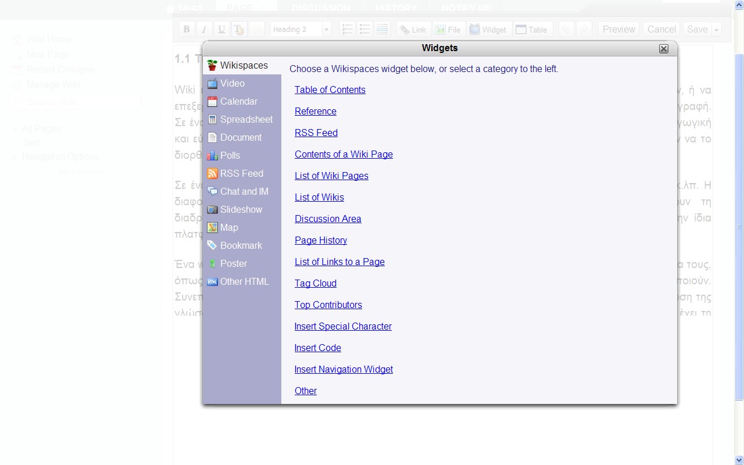
Task: Open List of Links to a Page
Action: [339, 262]
